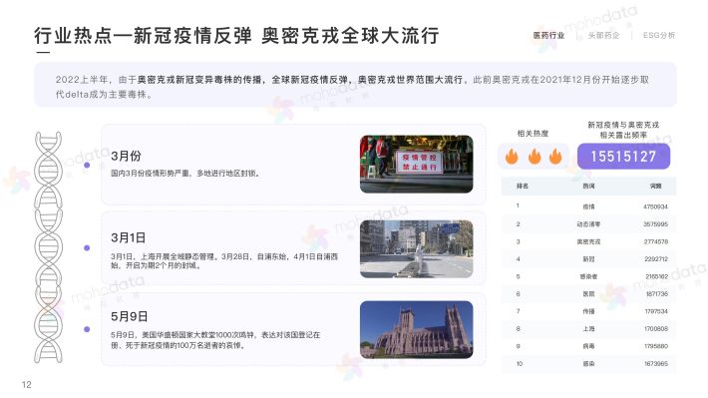708x398 pixels.
Task: Open the Washington cathedral photo
Action: coord(416,330)
